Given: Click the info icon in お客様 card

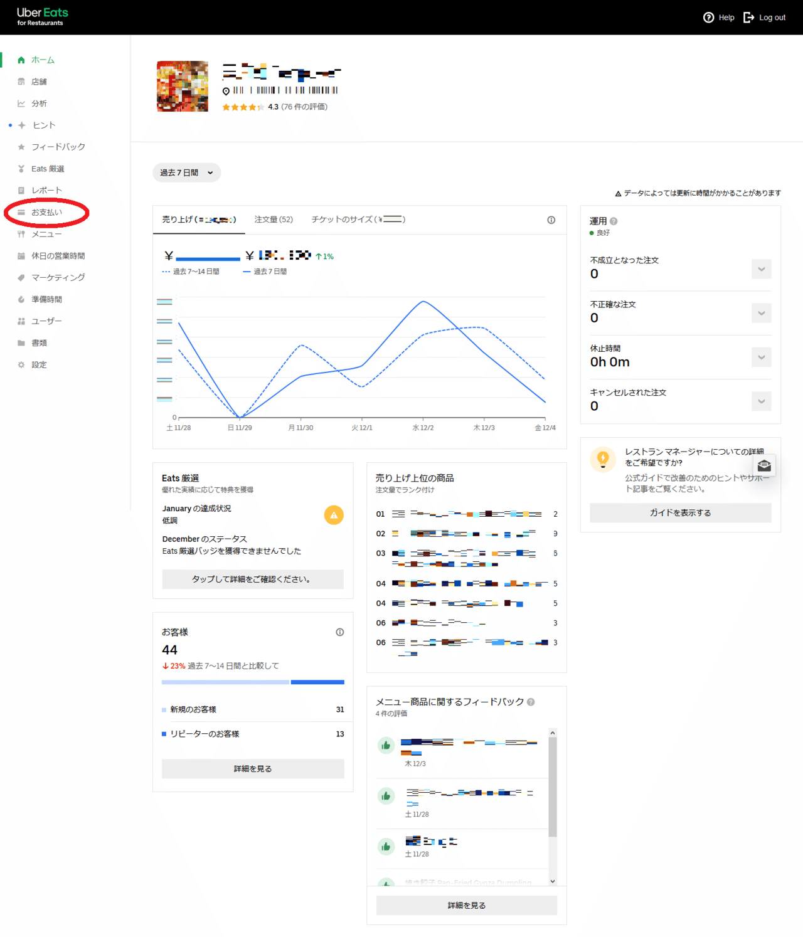Looking at the screenshot, I should [x=339, y=632].
